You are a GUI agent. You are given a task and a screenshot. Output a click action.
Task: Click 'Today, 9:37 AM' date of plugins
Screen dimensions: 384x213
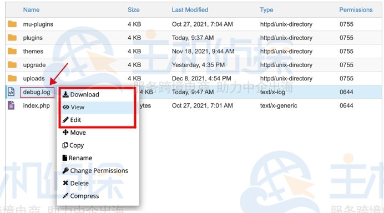tap(193, 38)
